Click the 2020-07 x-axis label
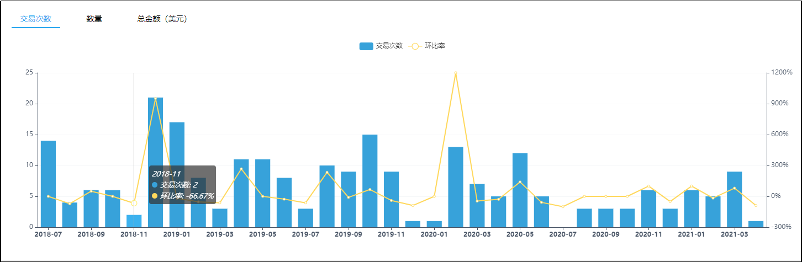Viewport: 802px width, 262px height. coord(563,234)
